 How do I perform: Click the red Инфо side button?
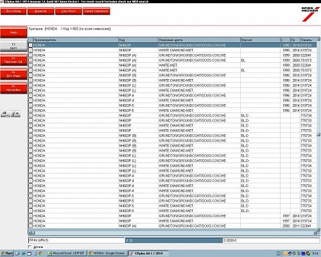click(13, 32)
